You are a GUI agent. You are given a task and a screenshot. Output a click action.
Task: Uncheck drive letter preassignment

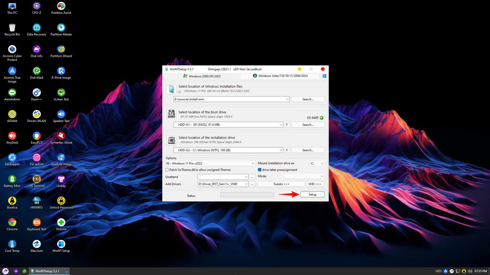(260, 170)
